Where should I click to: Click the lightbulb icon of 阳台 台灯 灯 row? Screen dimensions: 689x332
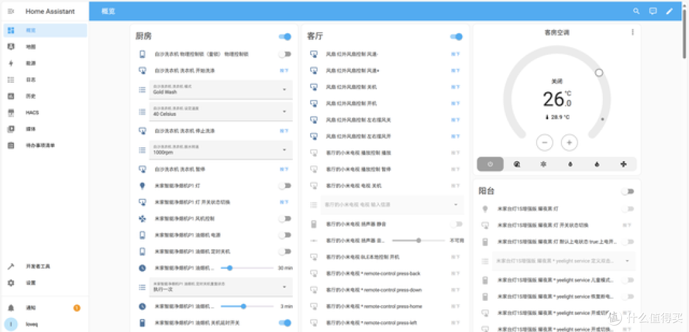[x=485, y=208]
